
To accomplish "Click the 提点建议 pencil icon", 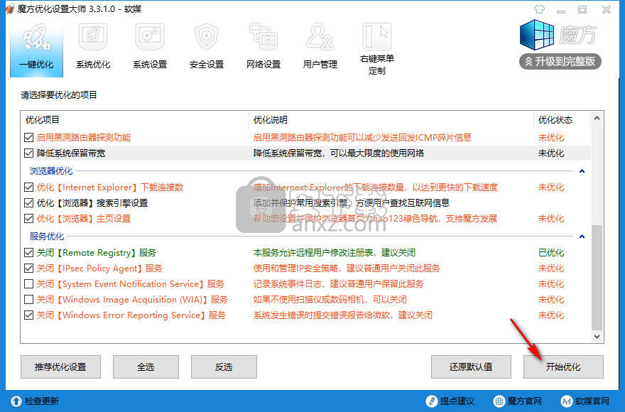I will coord(431,401).
